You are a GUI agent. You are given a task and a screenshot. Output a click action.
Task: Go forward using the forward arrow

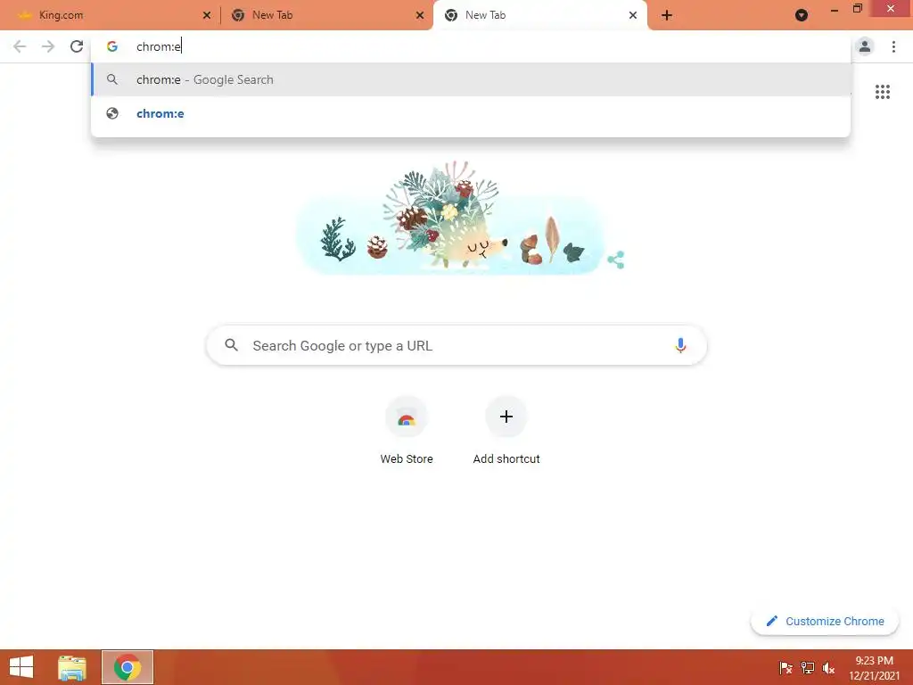tap(48, 46)
